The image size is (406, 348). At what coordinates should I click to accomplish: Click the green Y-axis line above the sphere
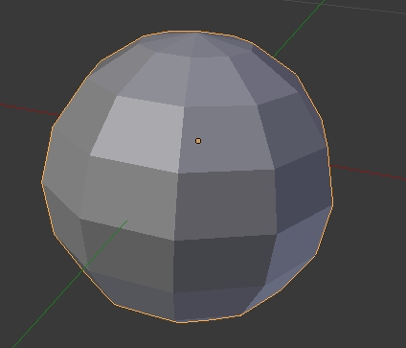click(x=299, y=28)
